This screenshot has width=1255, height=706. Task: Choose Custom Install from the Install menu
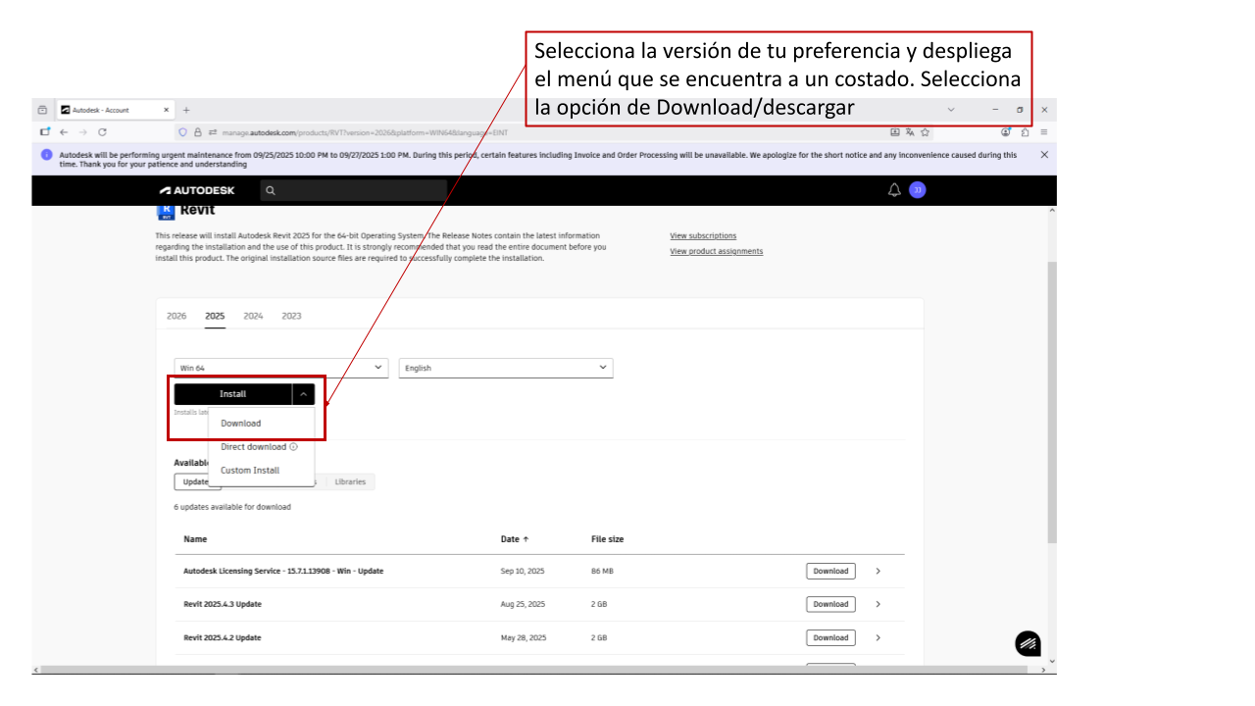(x=250, y=471)
